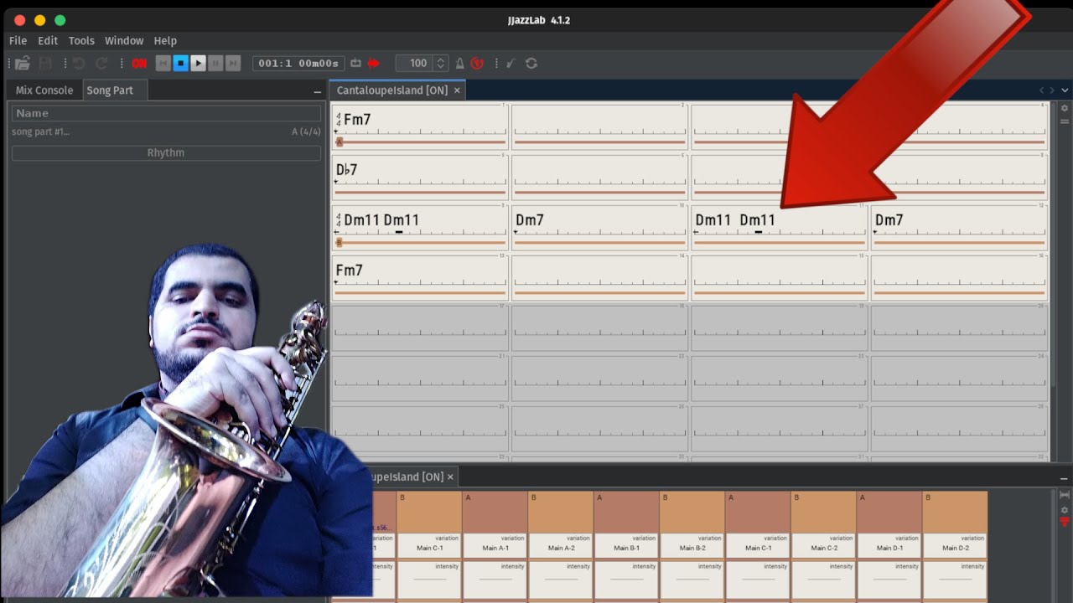Screen dimensions: 1073x603
Task: Toggle the red playback-point follow arrow
Action: [373, 63]
